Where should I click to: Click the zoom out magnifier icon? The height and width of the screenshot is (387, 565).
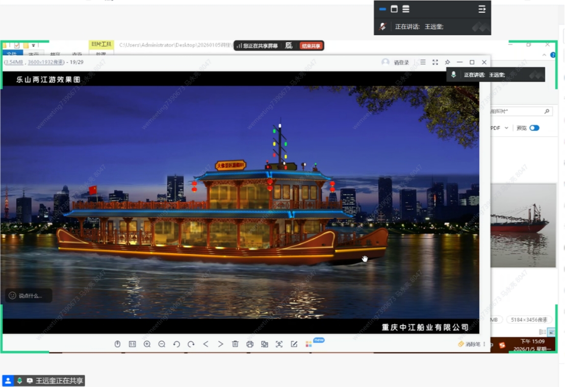162,344
